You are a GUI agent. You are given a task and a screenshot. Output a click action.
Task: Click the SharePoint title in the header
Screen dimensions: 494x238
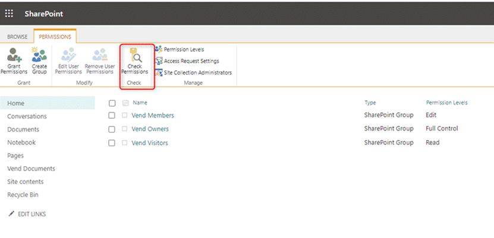pyautogui.click(x=44, y=14)
